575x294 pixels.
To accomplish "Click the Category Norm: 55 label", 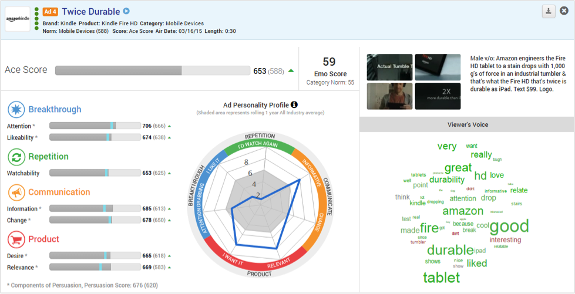I will point(331,83).
